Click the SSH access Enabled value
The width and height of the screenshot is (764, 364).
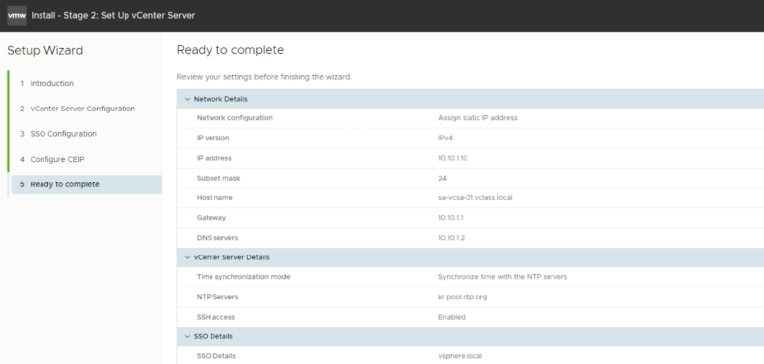click(452, 317)
